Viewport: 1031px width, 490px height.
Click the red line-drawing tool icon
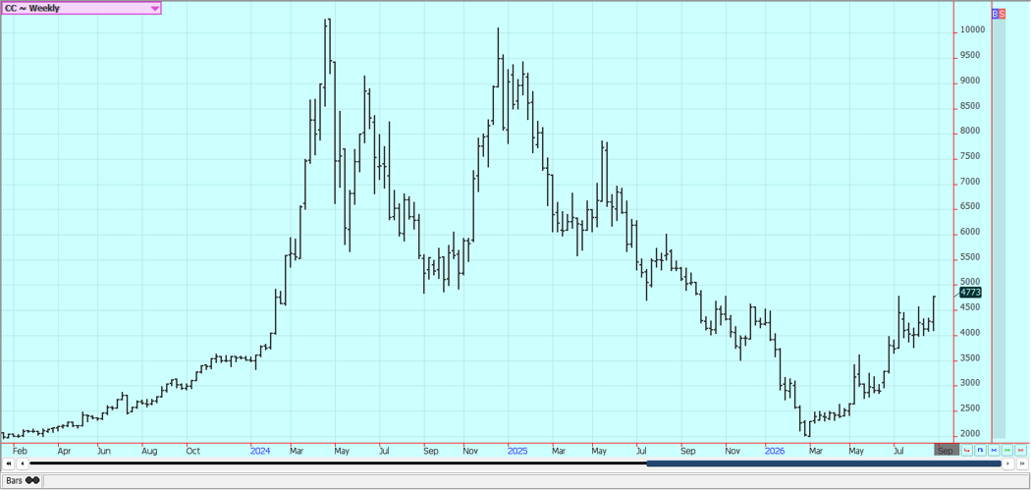(966, 451)
